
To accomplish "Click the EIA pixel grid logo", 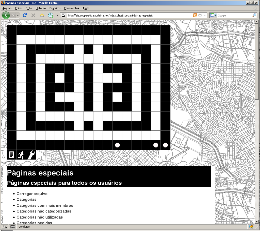I will pyautogui.click(x=89, y=88).
